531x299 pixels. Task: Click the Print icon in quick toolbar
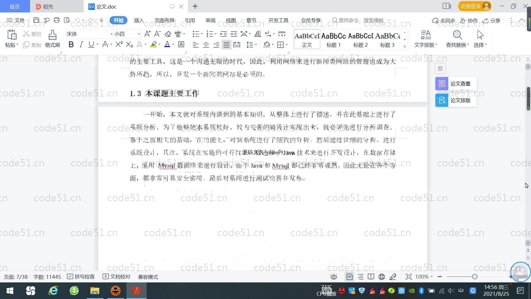tap(57, 20)
